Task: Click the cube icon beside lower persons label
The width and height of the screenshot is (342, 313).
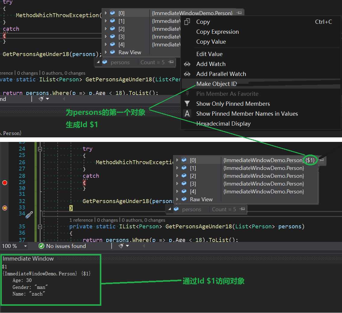Action: [x=176, y=209]
